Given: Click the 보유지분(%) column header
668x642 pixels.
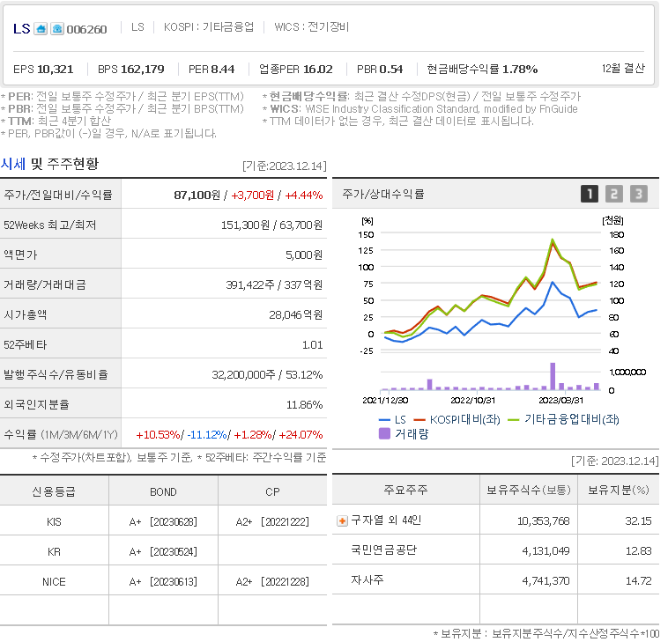Looking at the screenshot, I should pyautogui.click(x=618, y=490).
